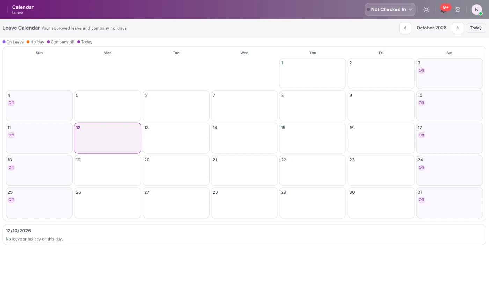Click the Off badge on October 25

[x=11, y=200]
